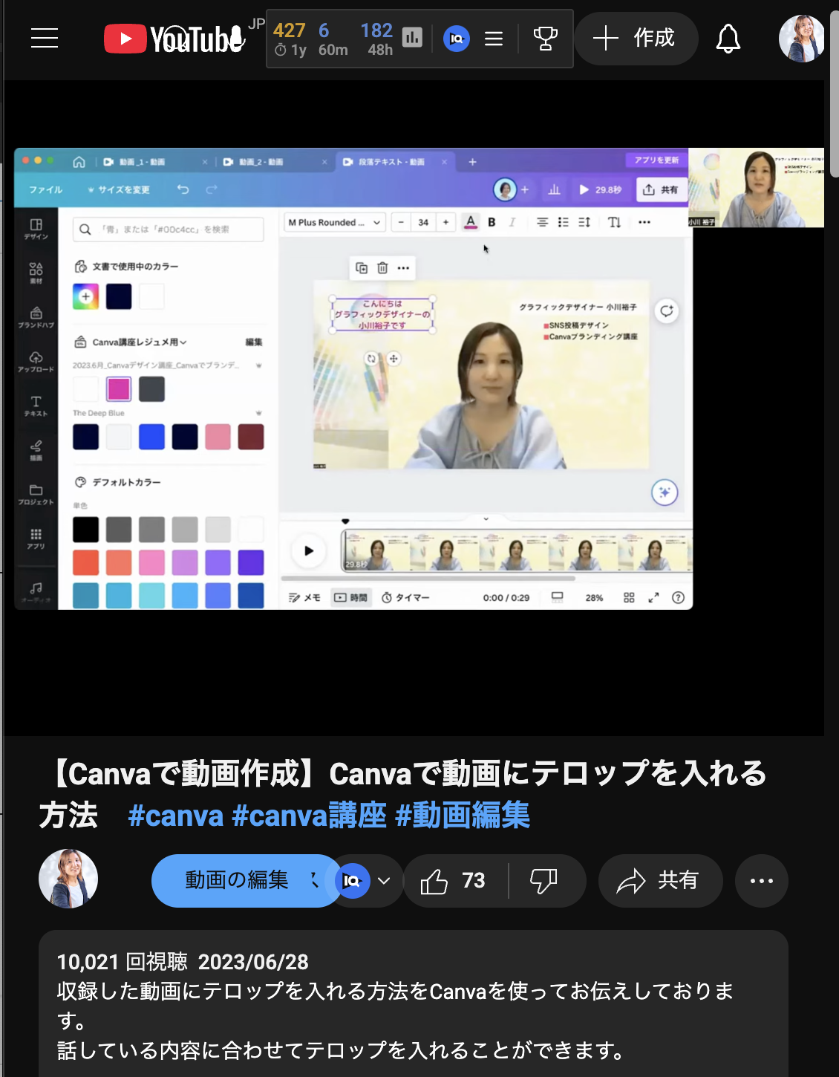In the video, open the デザイン sidebar panel
This screenshot has width=839, height=1077.
[36, 229]
